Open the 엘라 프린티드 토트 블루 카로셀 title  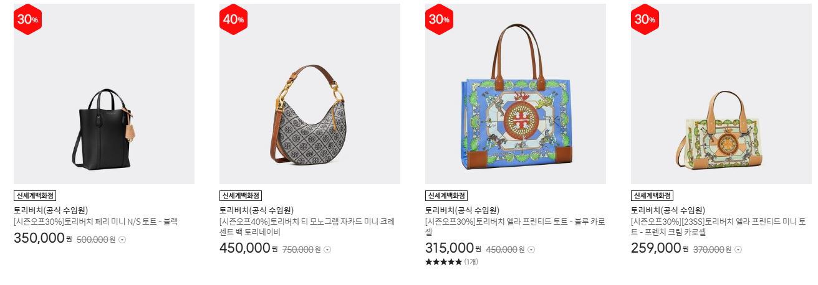point(515,227)
